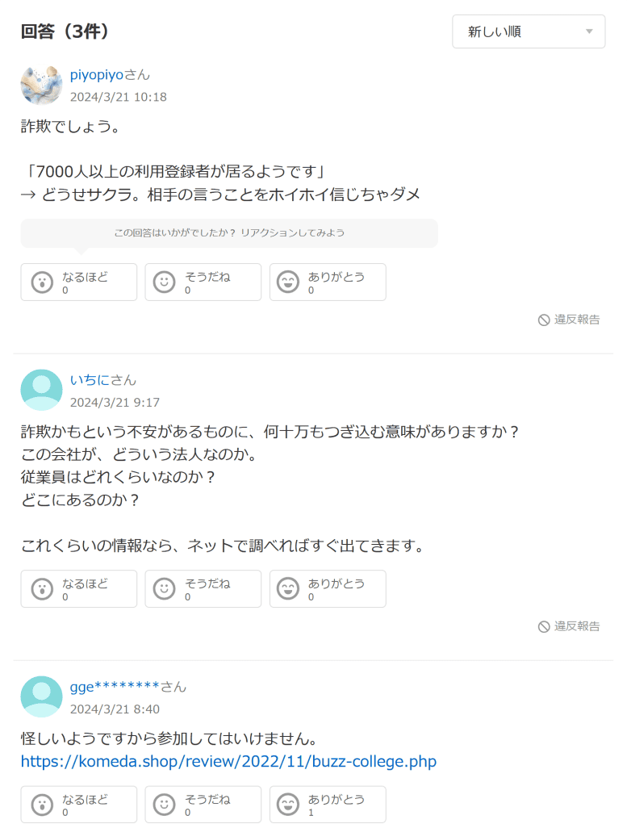Click ありがとう on gge********'s answer

[x=327, y=805]
